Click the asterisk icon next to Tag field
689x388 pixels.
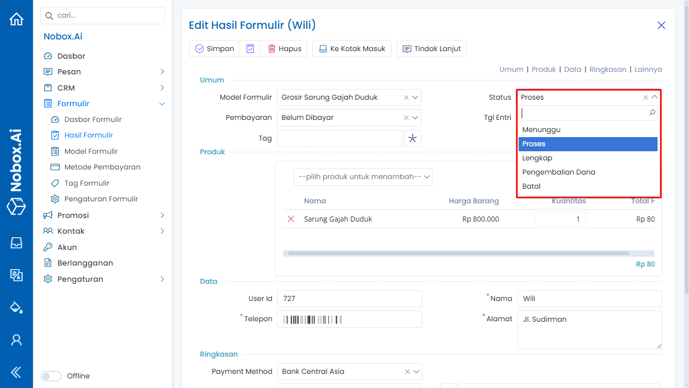pyautogui.click(x=412, y=138)
